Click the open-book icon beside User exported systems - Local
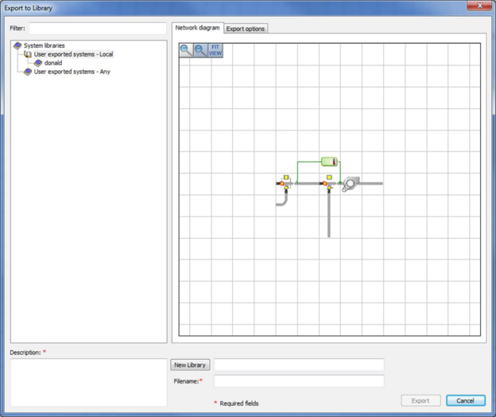The image size is (496, 417). [x=28, y=54]
